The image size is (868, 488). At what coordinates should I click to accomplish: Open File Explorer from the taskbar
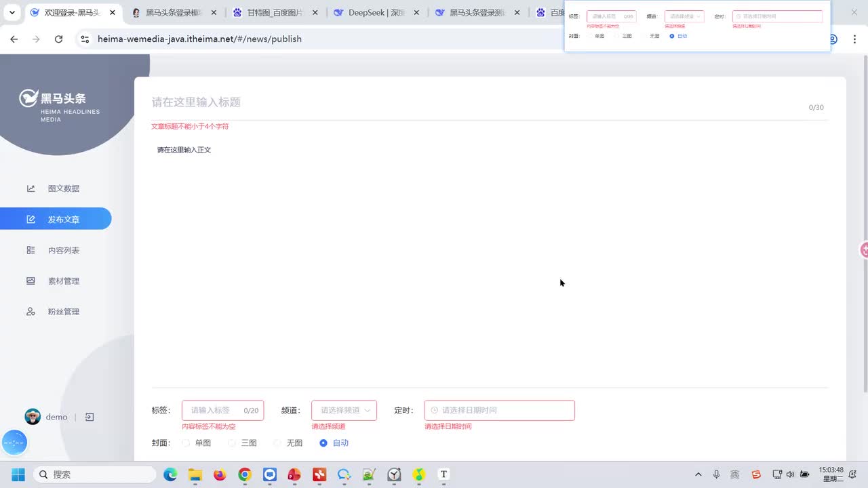tap(195, 474)
